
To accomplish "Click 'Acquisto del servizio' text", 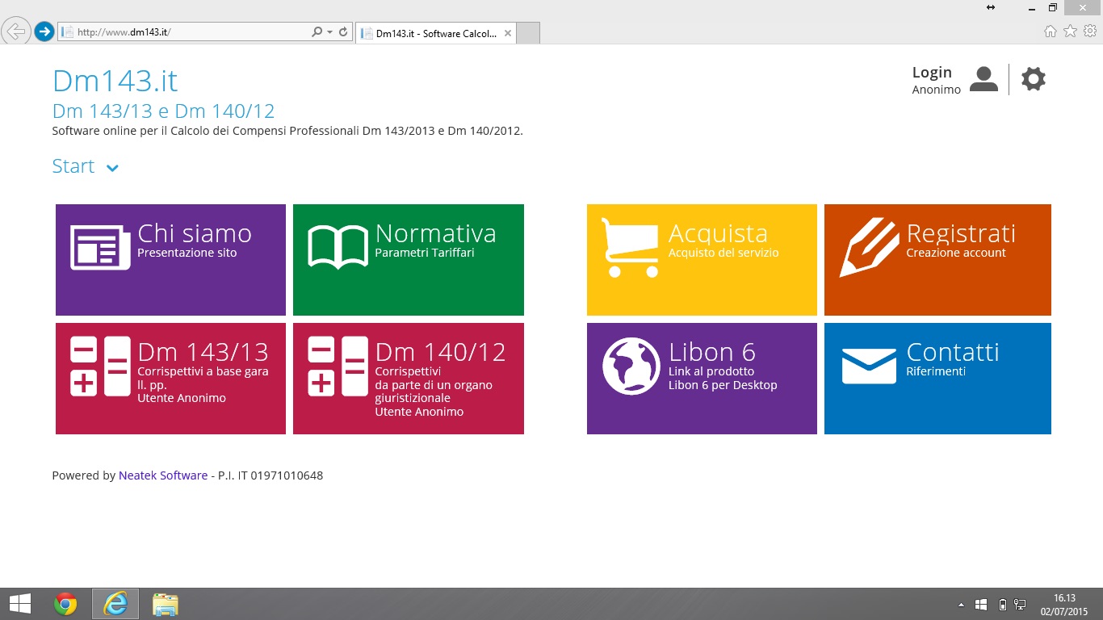I will pos(723,253).
